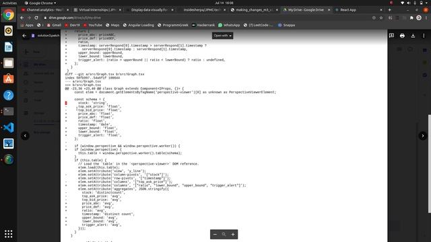Open Ubuntu Software from the dock
The image size is (431, 242).
(8, 79)
